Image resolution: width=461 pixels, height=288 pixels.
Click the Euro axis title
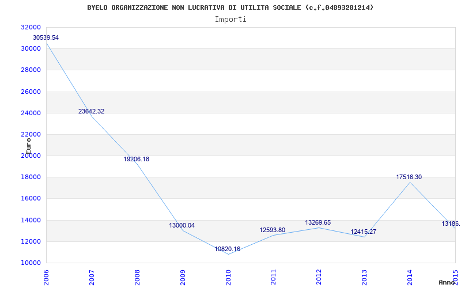coord(28,146)
